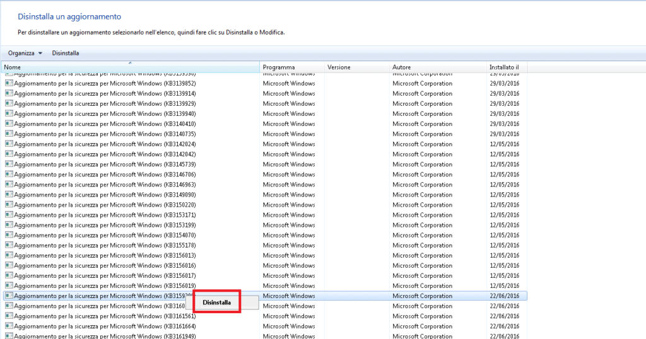
Task: Select update name text ending in KB3156017
Action: 105,275
